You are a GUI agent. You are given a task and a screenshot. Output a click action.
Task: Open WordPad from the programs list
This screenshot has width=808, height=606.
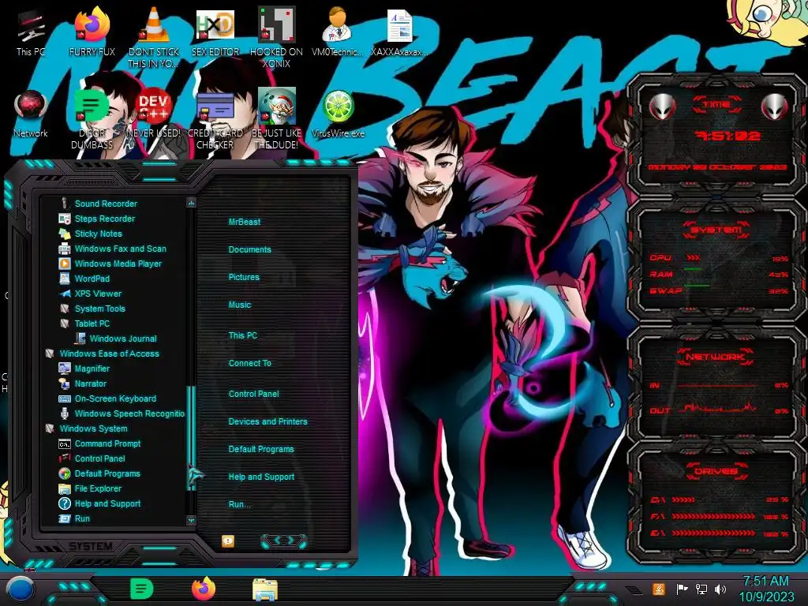pos(92,279)
